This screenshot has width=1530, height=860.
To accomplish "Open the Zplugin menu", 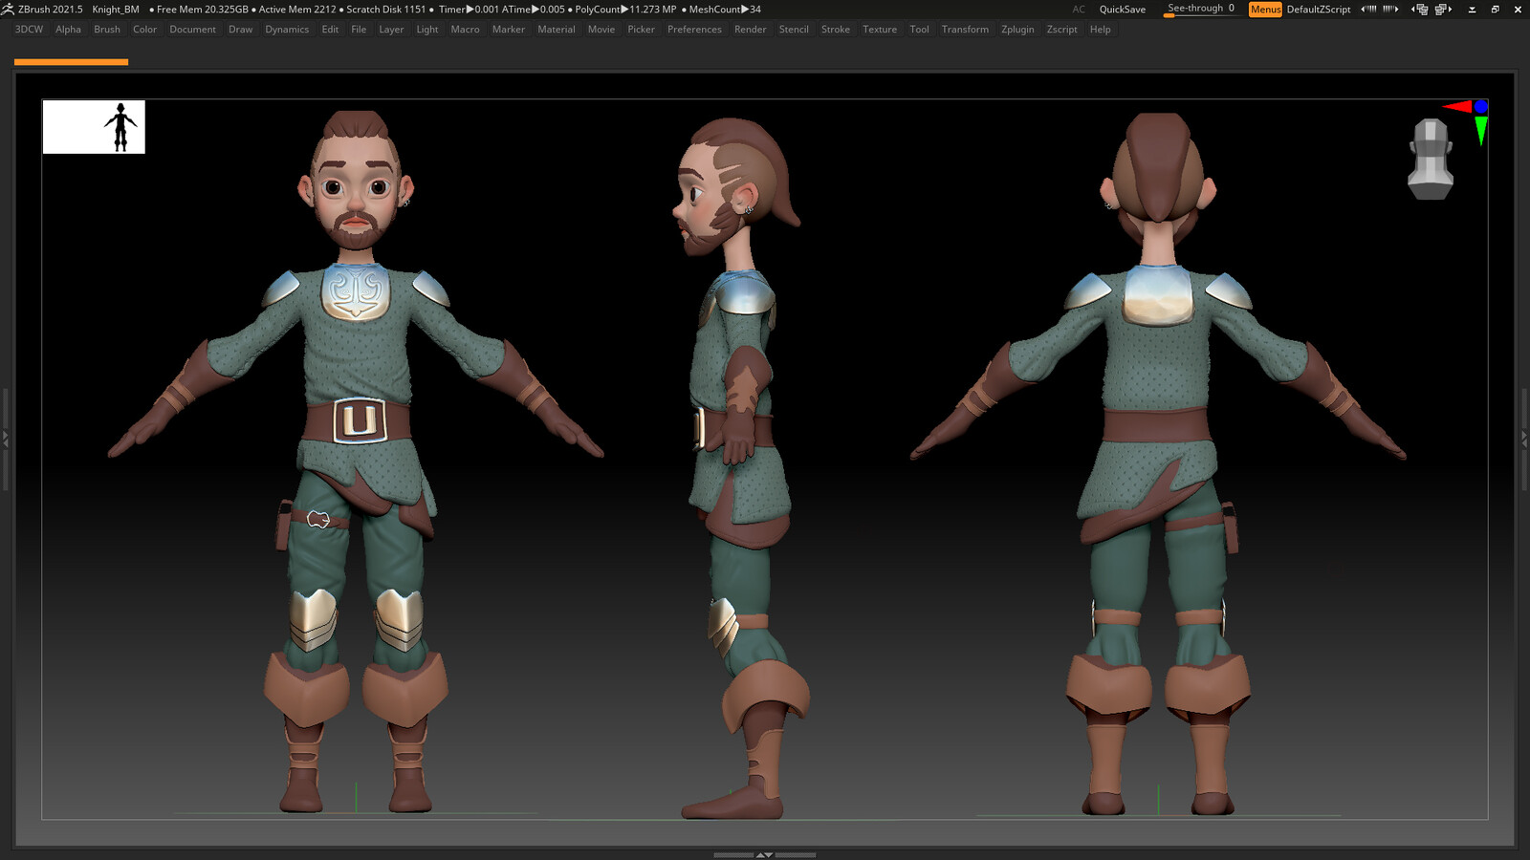I will (x=1017, y=30).
